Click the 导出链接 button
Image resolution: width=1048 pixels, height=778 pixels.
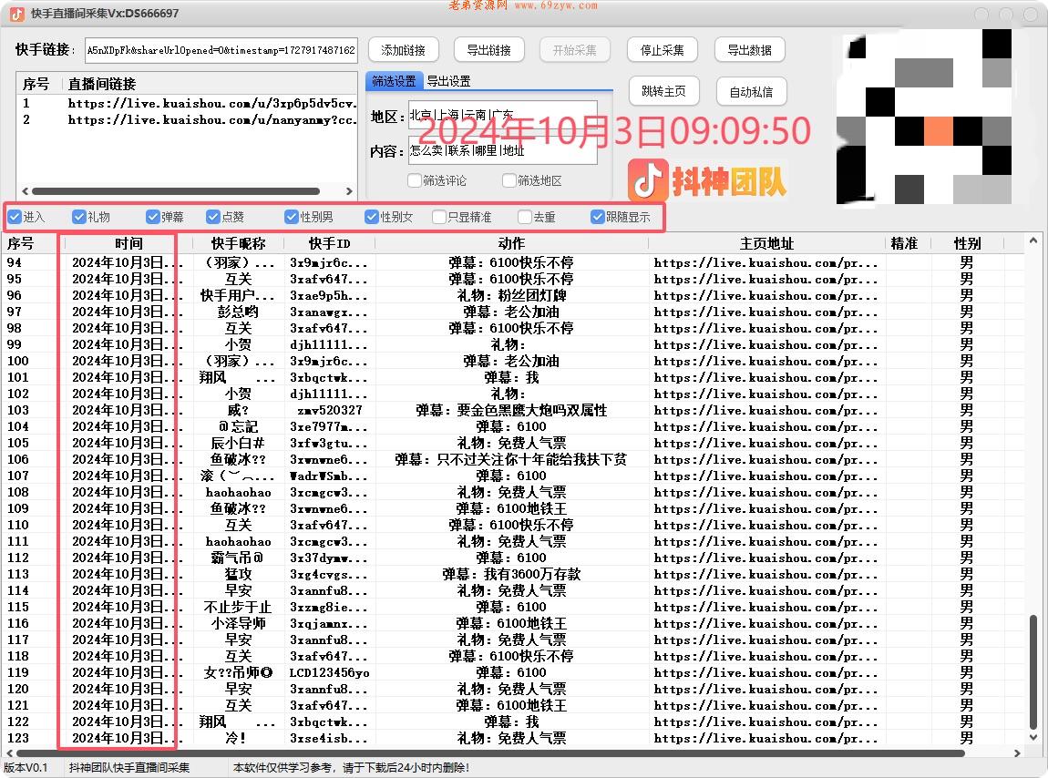[488, 50]
